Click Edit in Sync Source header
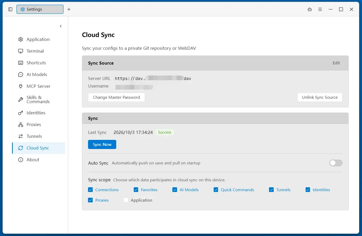This screenshot has height=236, width=362. tap(336, 63)
